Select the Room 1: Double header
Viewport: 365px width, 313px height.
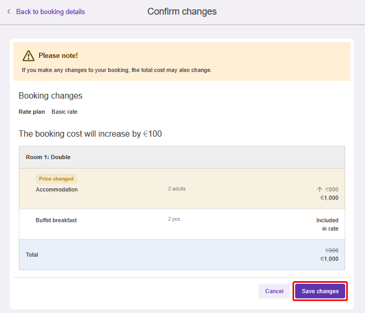click(x=48, y=157)
